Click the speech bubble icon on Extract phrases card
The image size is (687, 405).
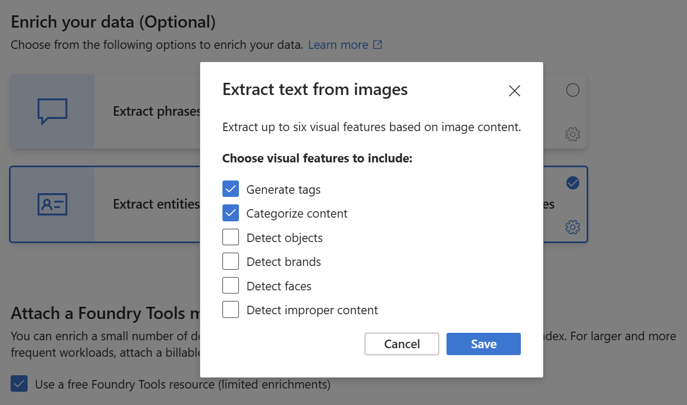[53, 111]
